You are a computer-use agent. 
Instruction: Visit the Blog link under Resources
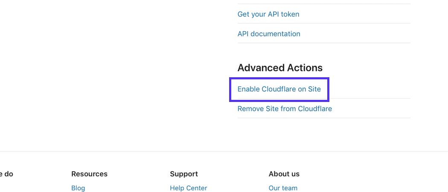(78, 188)
